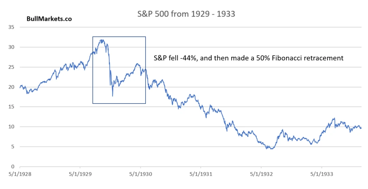Click the 0 y-axis label
Screen dimensions: 368x189
(13, 167)
